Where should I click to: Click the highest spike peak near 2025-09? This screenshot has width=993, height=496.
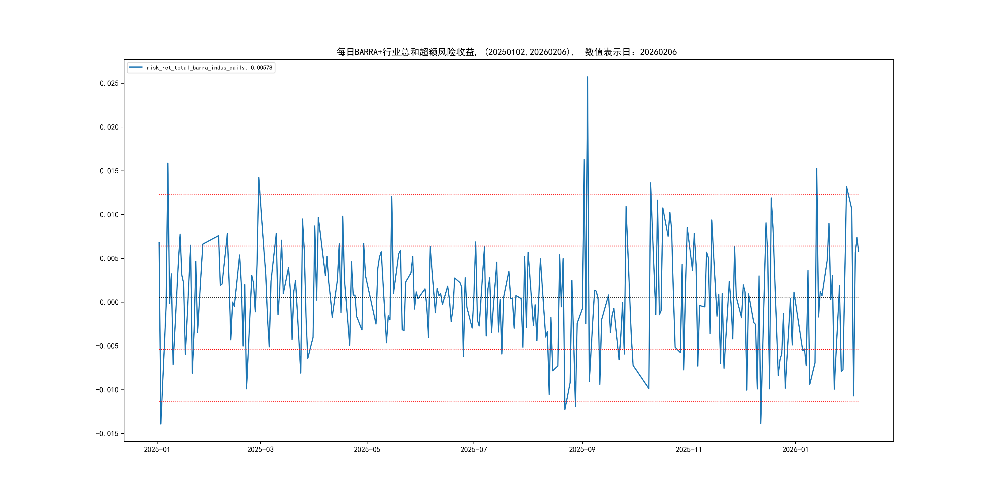pos(588,77)
